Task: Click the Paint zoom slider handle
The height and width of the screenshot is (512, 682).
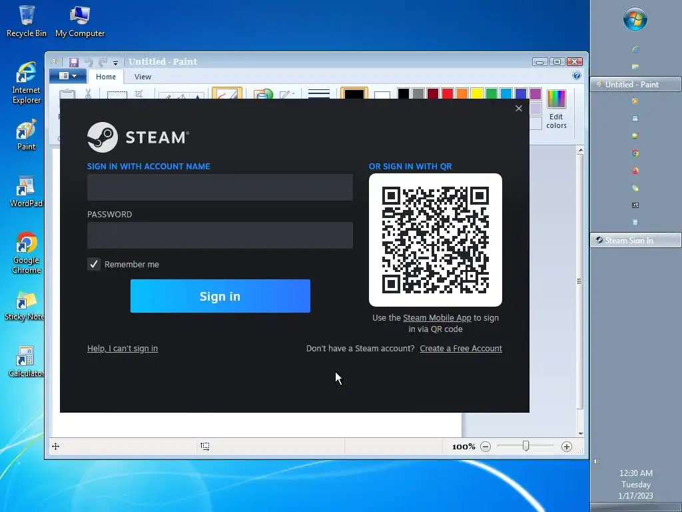Action: coord(526,446)
